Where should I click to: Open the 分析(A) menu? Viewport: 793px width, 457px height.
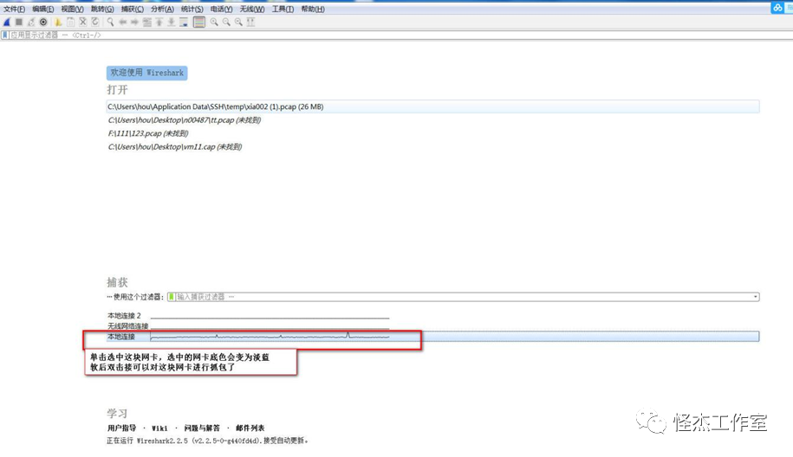(x=162, y=10)
